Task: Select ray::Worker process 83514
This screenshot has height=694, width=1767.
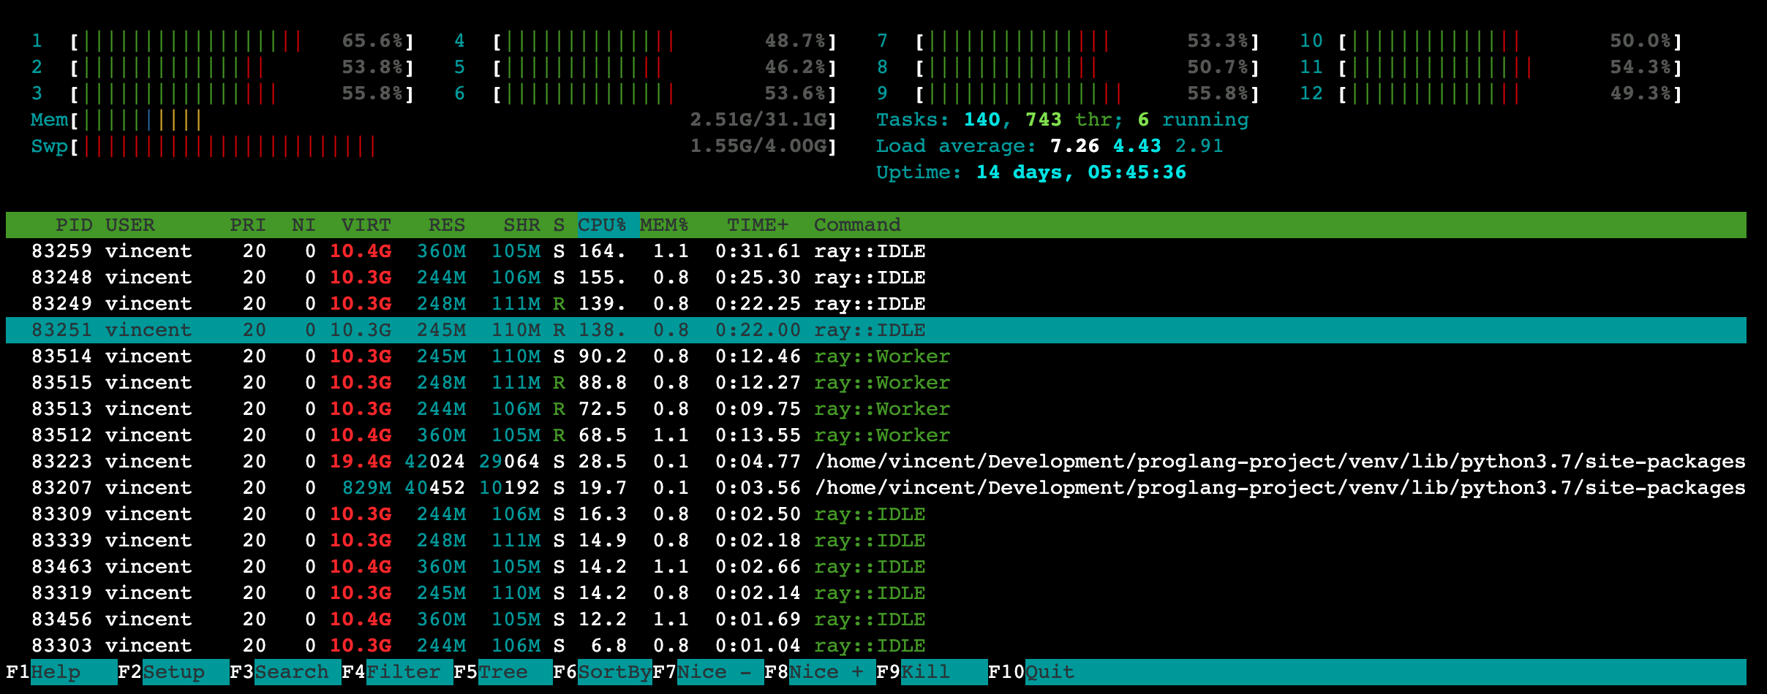Action: [x=876, y=356]
